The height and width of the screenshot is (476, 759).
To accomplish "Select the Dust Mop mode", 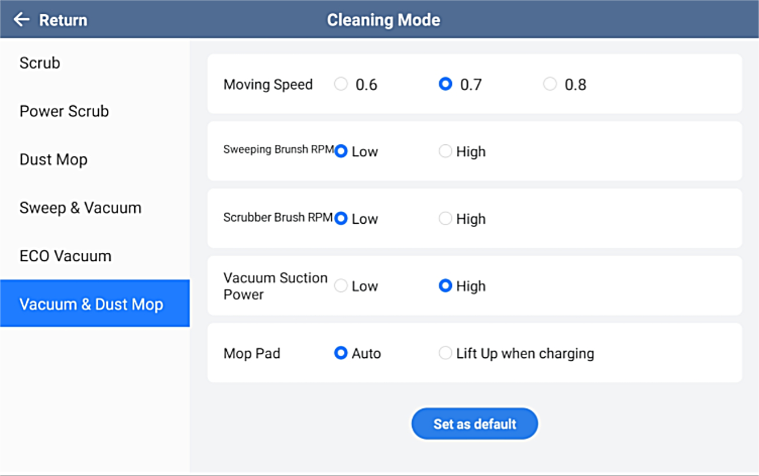I will pos(53,159).
